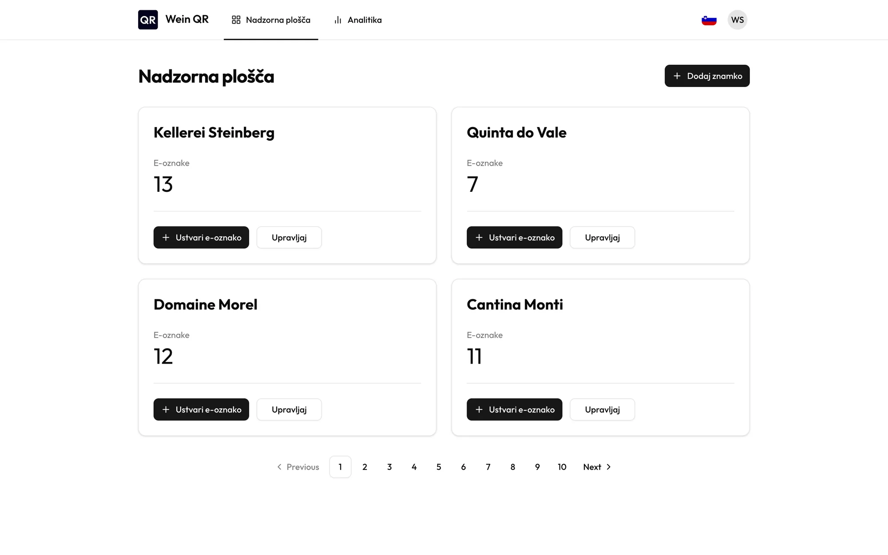Jump to page 10 in pagination
The image size is (888, 555).
point(562,467)
